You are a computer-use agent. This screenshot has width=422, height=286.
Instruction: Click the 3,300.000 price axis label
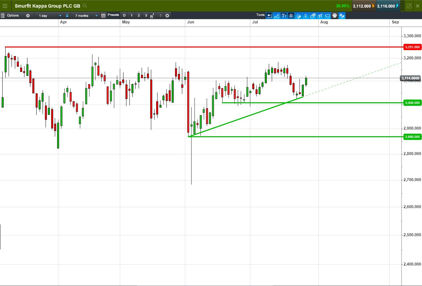(412, 36)
